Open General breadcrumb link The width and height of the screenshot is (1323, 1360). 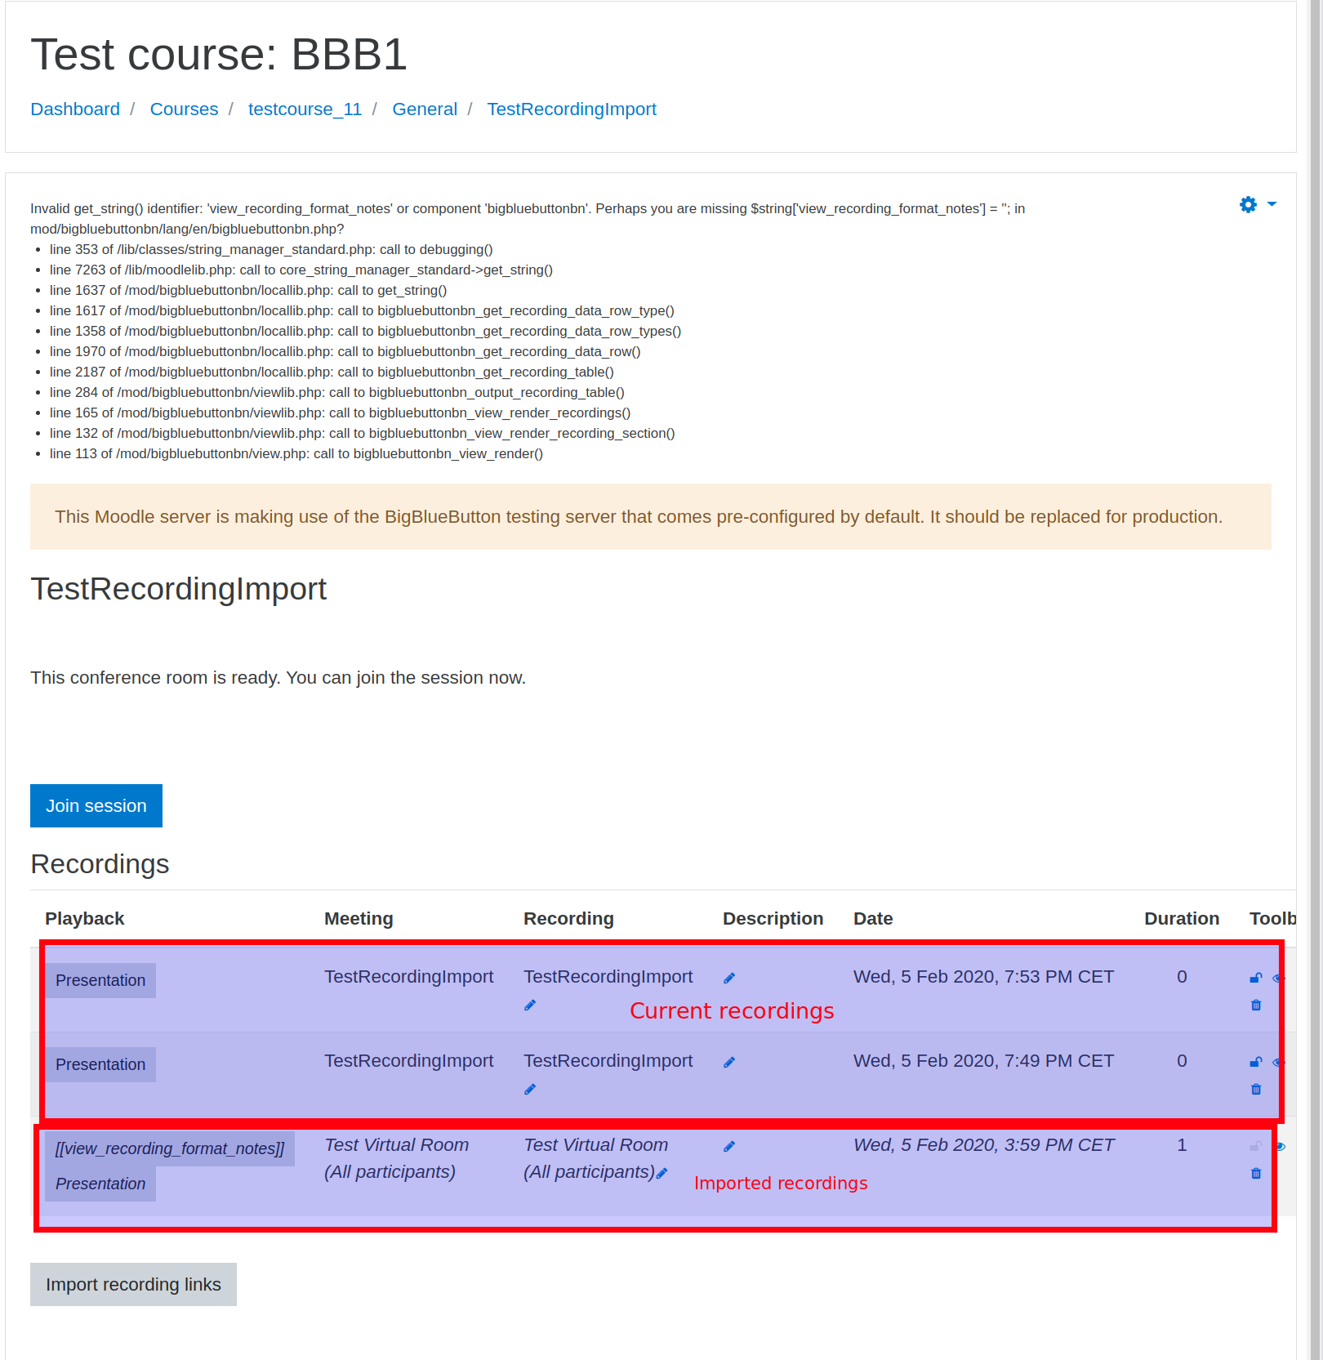(x=425, y=109)
